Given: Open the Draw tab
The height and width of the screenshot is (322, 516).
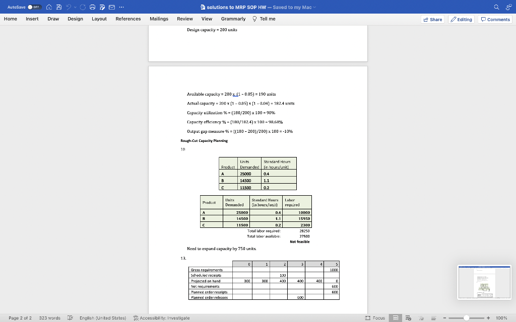Looking at the screenshot, I should pos(53,19).
